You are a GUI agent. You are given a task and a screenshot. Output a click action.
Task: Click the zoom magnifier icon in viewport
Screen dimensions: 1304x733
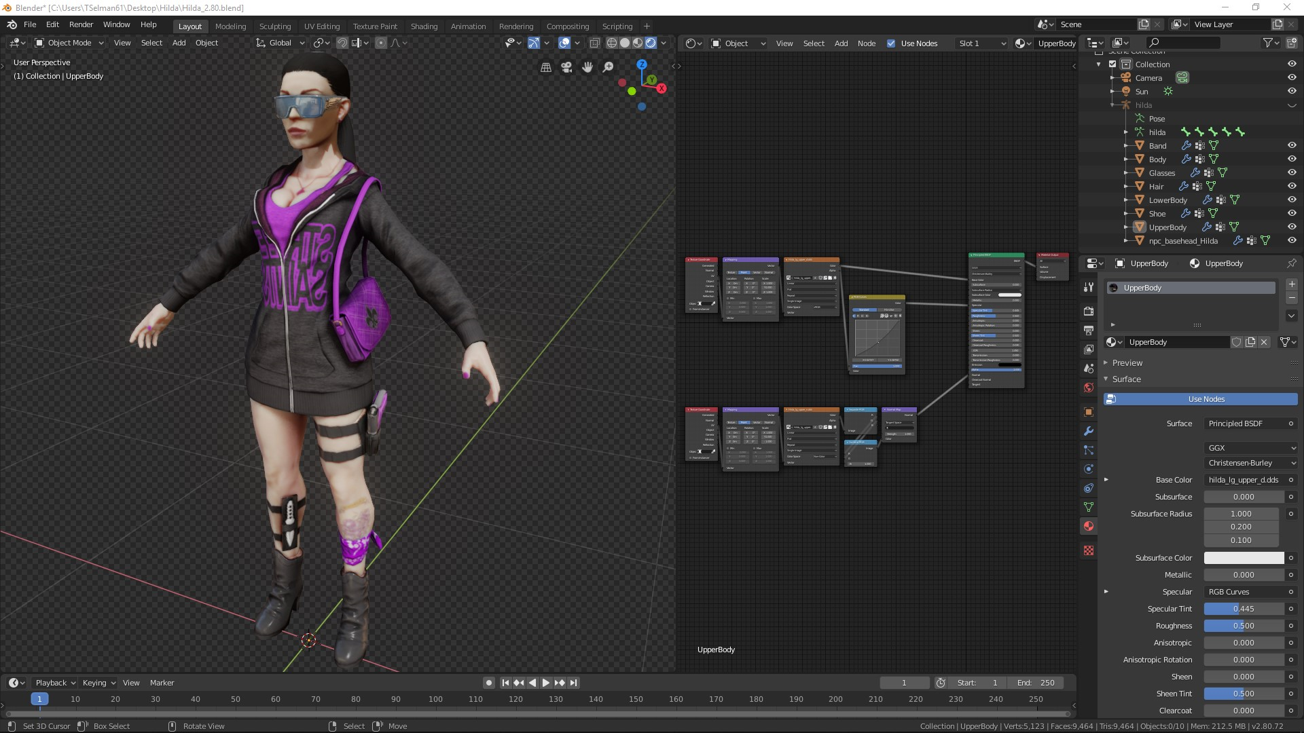click(x=609, y=67)
